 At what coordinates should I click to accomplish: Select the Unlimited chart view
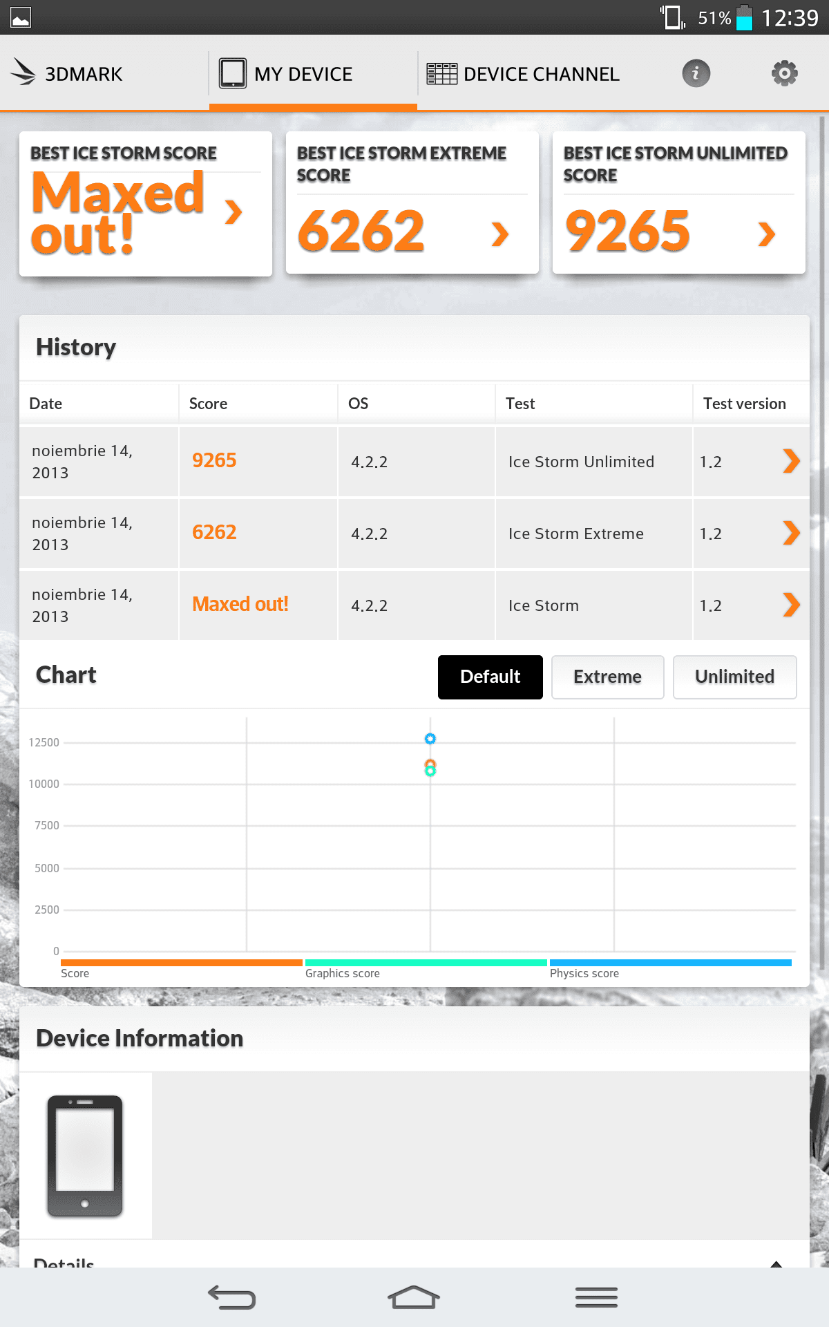click(735, 677)
